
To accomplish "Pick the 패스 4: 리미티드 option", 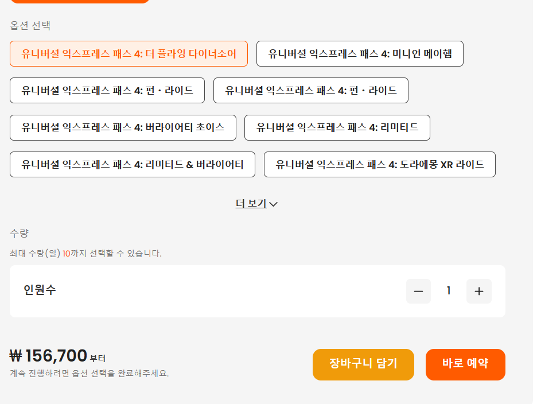I will [x=337, y=127].
